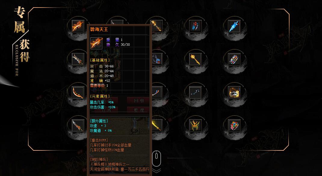The image size is (322, 176).
Task: Choose the red and blue gauntlet item
Action: point(195,26)
